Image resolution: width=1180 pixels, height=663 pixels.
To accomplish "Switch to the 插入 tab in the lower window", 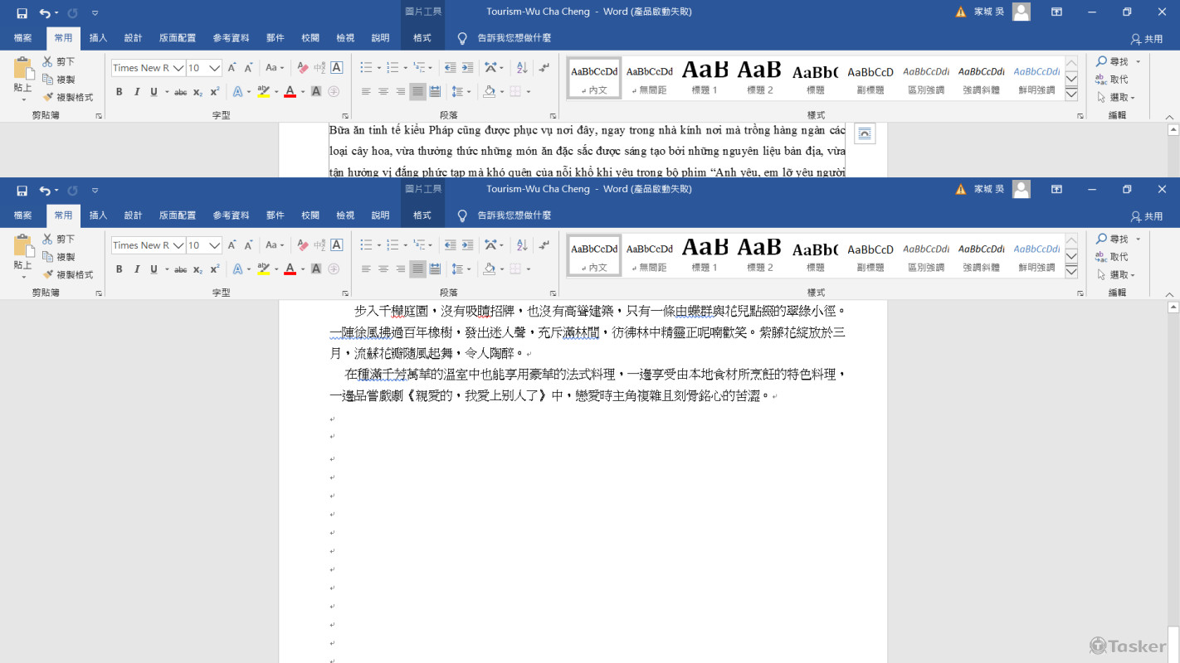I will pos(98,215).
